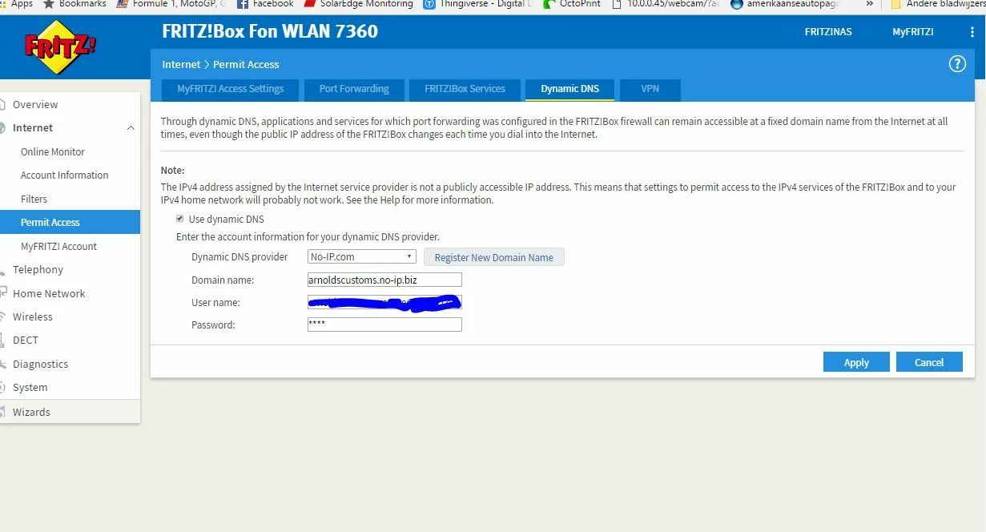
Task: Click the Cancel button
Action: (929, 362)
